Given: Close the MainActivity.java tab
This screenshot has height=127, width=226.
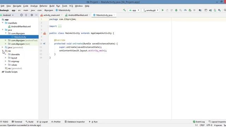Looking at the screenshot, I should (114, 15).
